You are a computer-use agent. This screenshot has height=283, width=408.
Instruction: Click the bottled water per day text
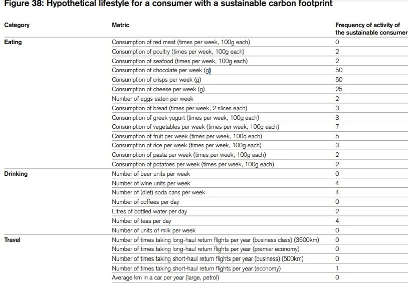pyautogui.click(x=149, y=211)
